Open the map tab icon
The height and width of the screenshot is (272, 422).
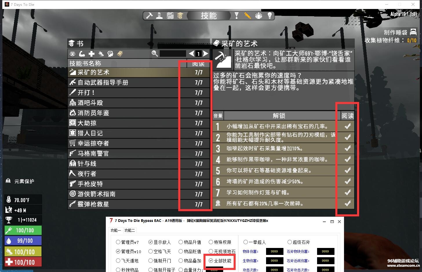170,16
